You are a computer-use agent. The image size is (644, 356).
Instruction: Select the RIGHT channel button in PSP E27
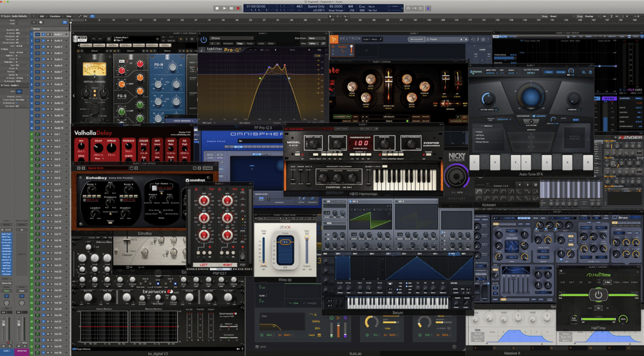(x=227, y=265)
